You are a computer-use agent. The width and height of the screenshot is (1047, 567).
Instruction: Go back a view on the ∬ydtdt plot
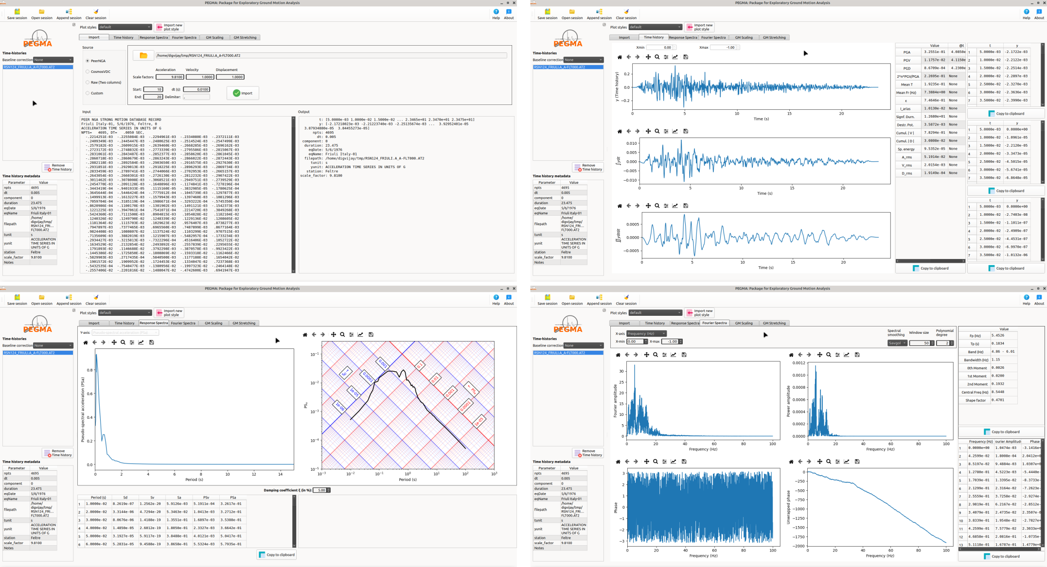[x=629, y=206]
